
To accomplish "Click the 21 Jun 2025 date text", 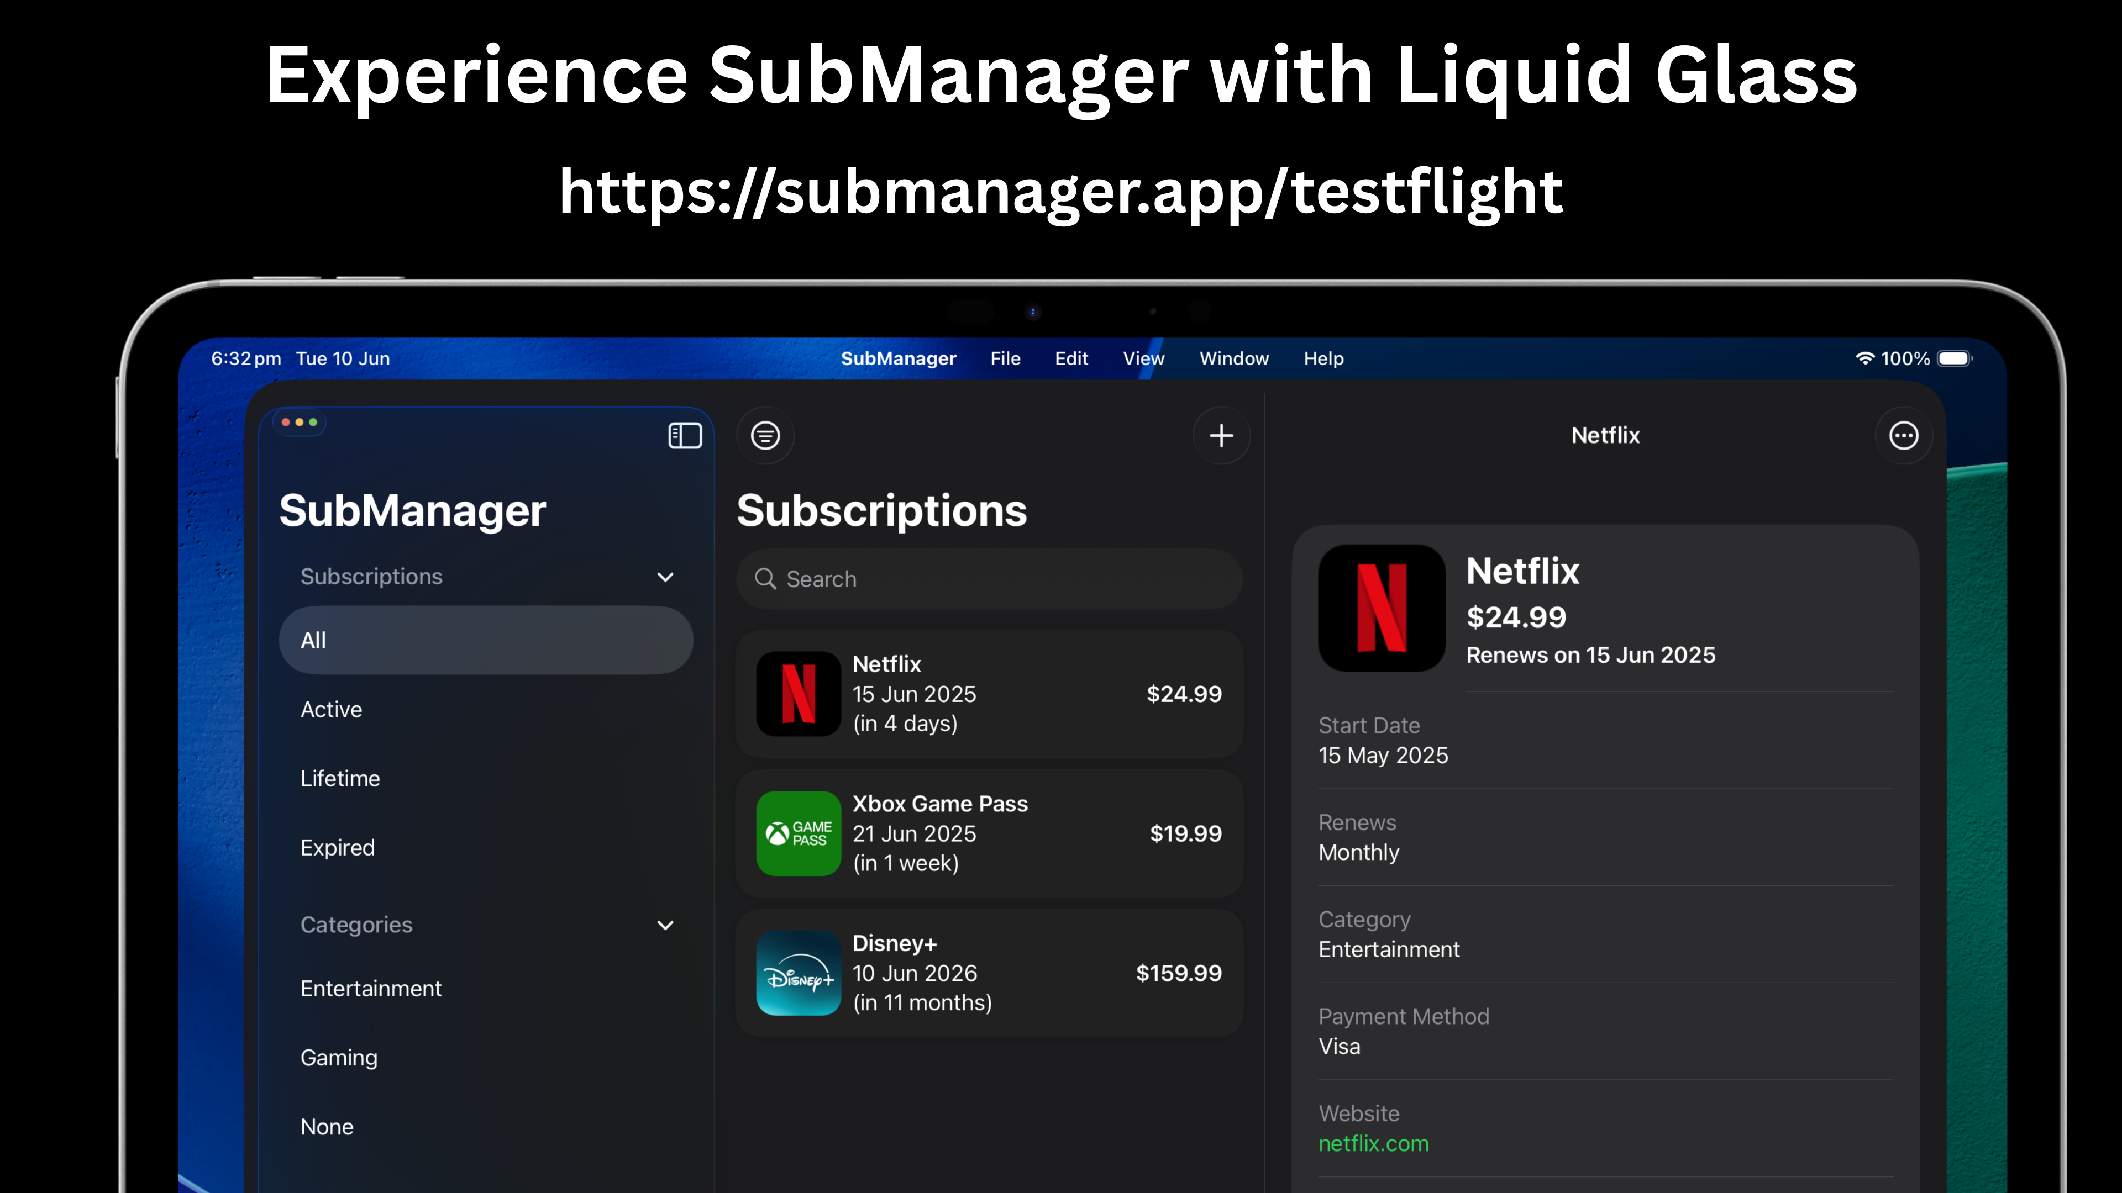I will [x=915, y=834].
